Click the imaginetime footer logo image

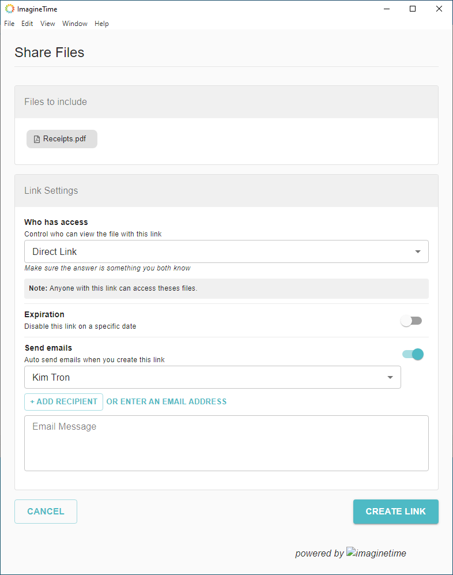(376, 553)
